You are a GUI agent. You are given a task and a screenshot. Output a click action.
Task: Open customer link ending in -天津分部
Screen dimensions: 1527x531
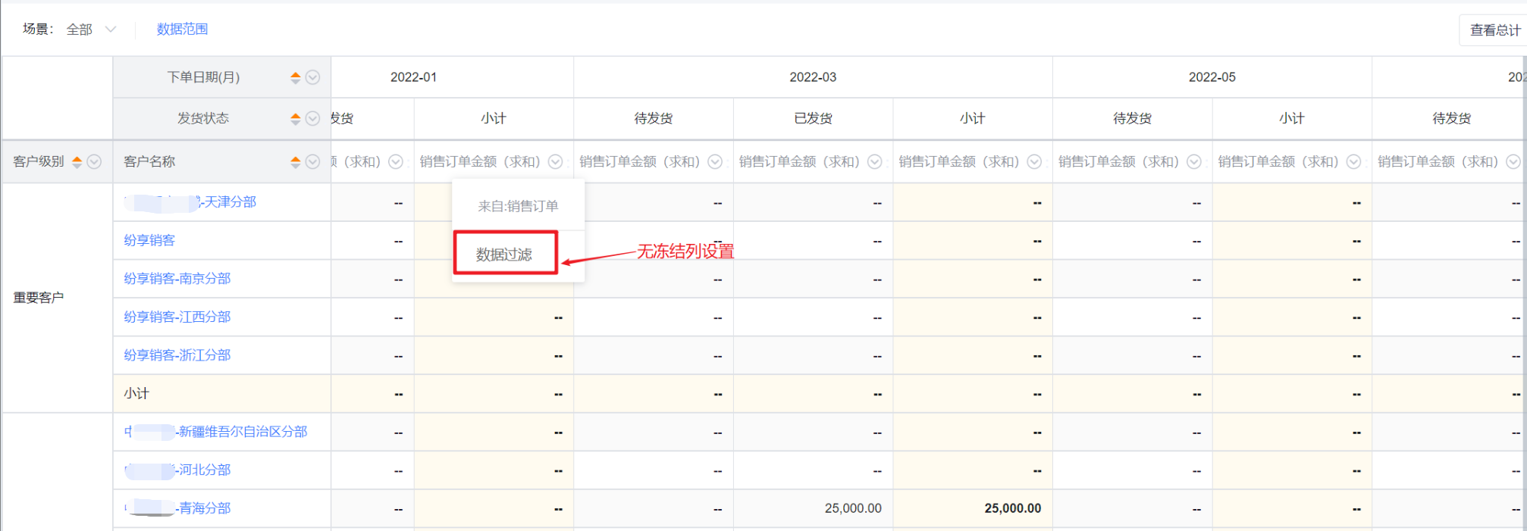190,202
